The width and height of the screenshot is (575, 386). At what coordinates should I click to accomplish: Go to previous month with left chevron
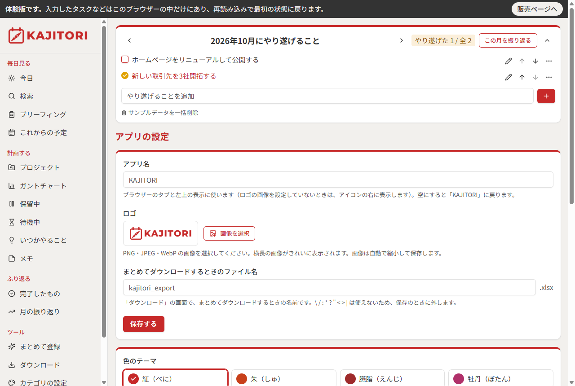click(x=129, y=40)
